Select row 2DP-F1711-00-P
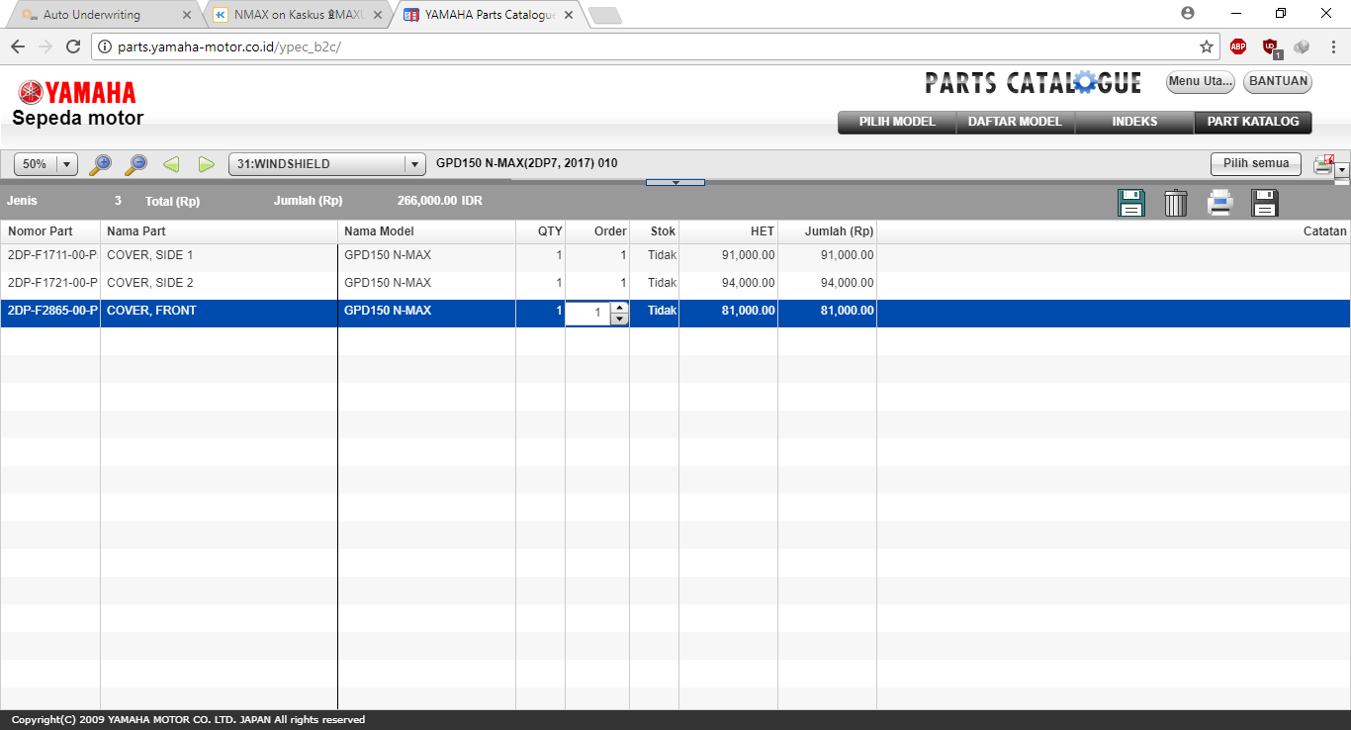 pos(675,257)
